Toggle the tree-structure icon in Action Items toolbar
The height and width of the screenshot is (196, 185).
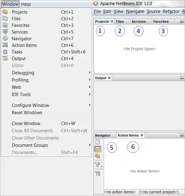[x=97, y=173]
